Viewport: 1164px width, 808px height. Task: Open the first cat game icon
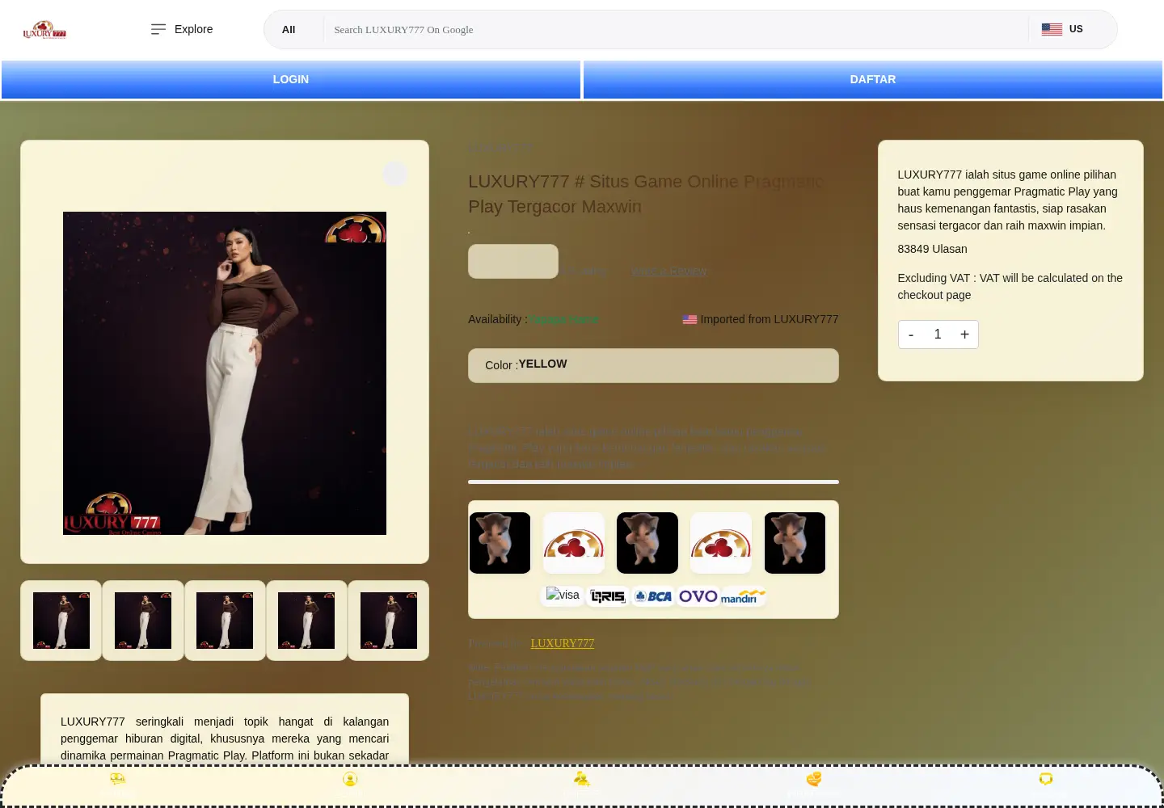pos(500,543)
